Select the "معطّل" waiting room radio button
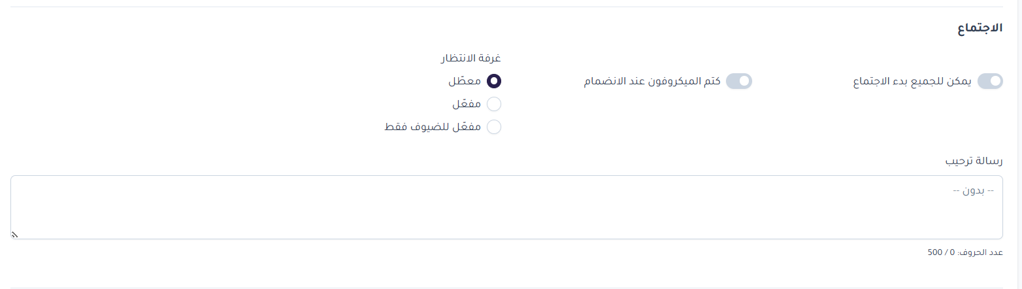1022x289 pixels. (x=494, y=81)
